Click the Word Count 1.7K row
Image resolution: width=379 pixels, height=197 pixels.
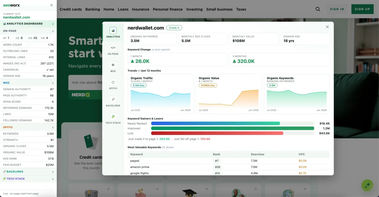28,45
